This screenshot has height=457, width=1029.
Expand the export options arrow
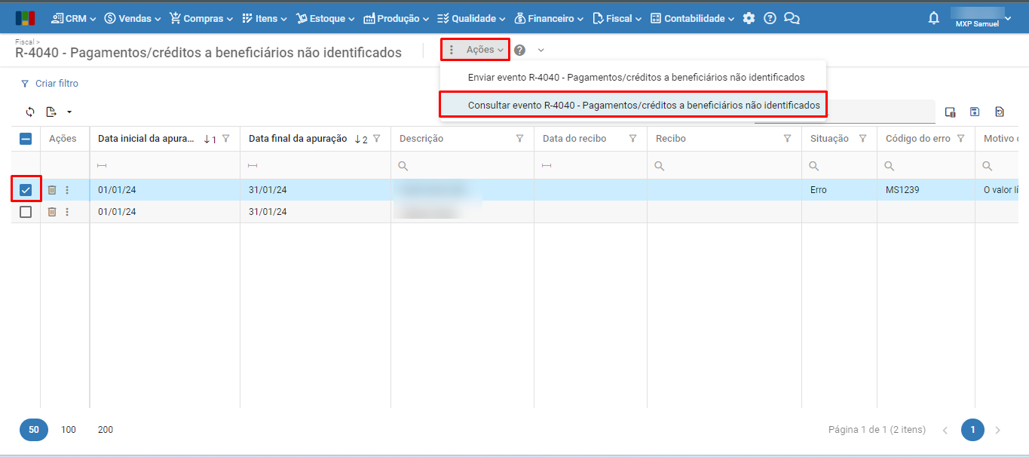[x=69, y=112]
